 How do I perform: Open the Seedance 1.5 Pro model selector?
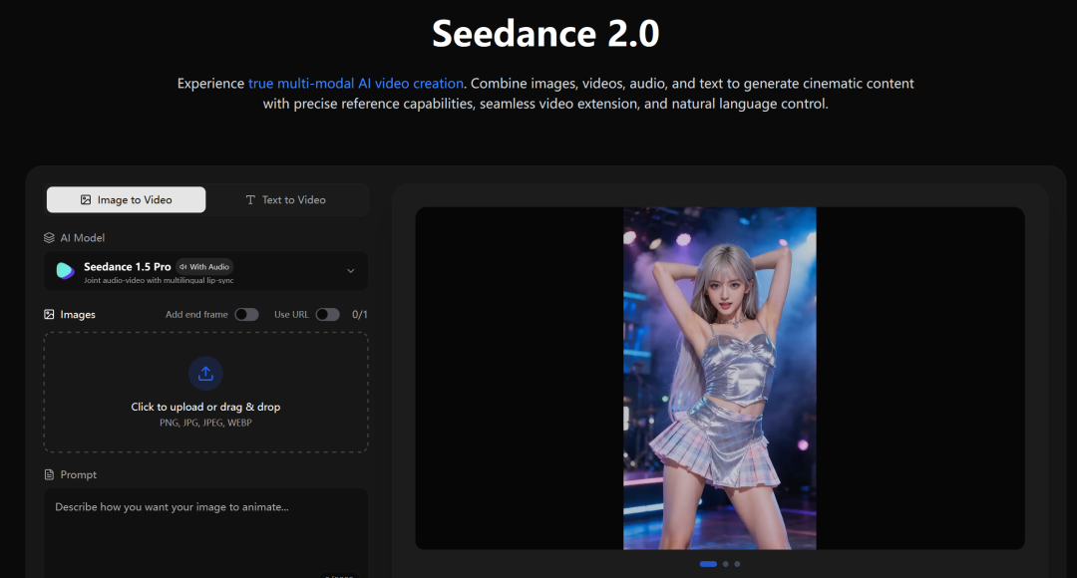click(x=205, y=271)
